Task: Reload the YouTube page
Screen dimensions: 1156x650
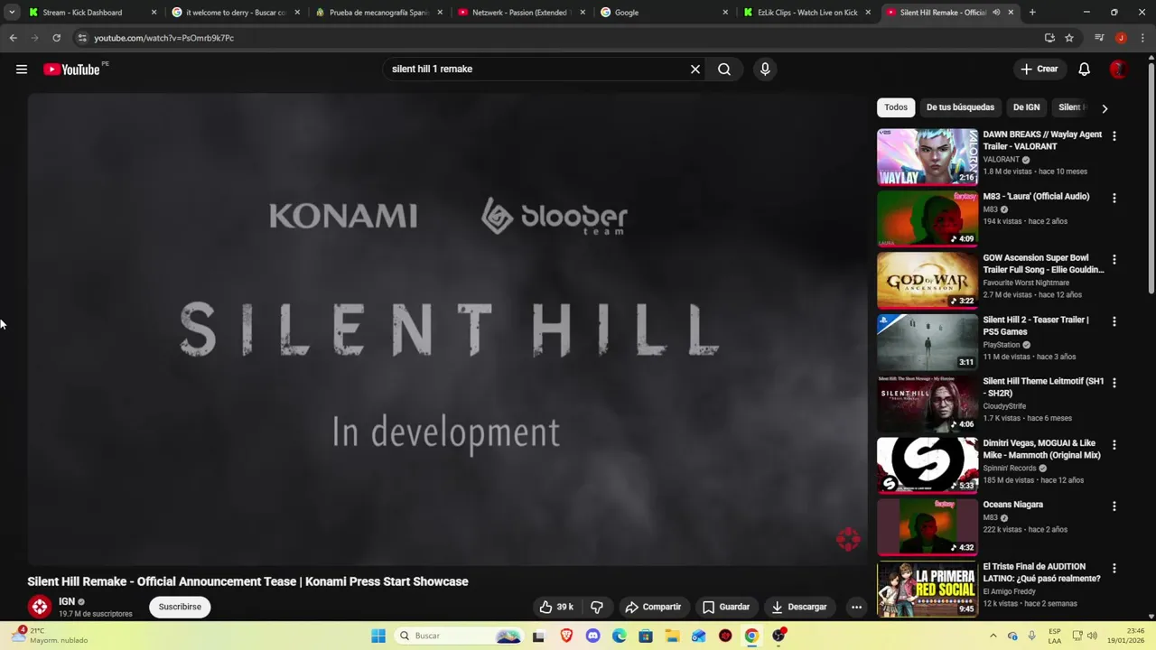Action: point(56,38)
